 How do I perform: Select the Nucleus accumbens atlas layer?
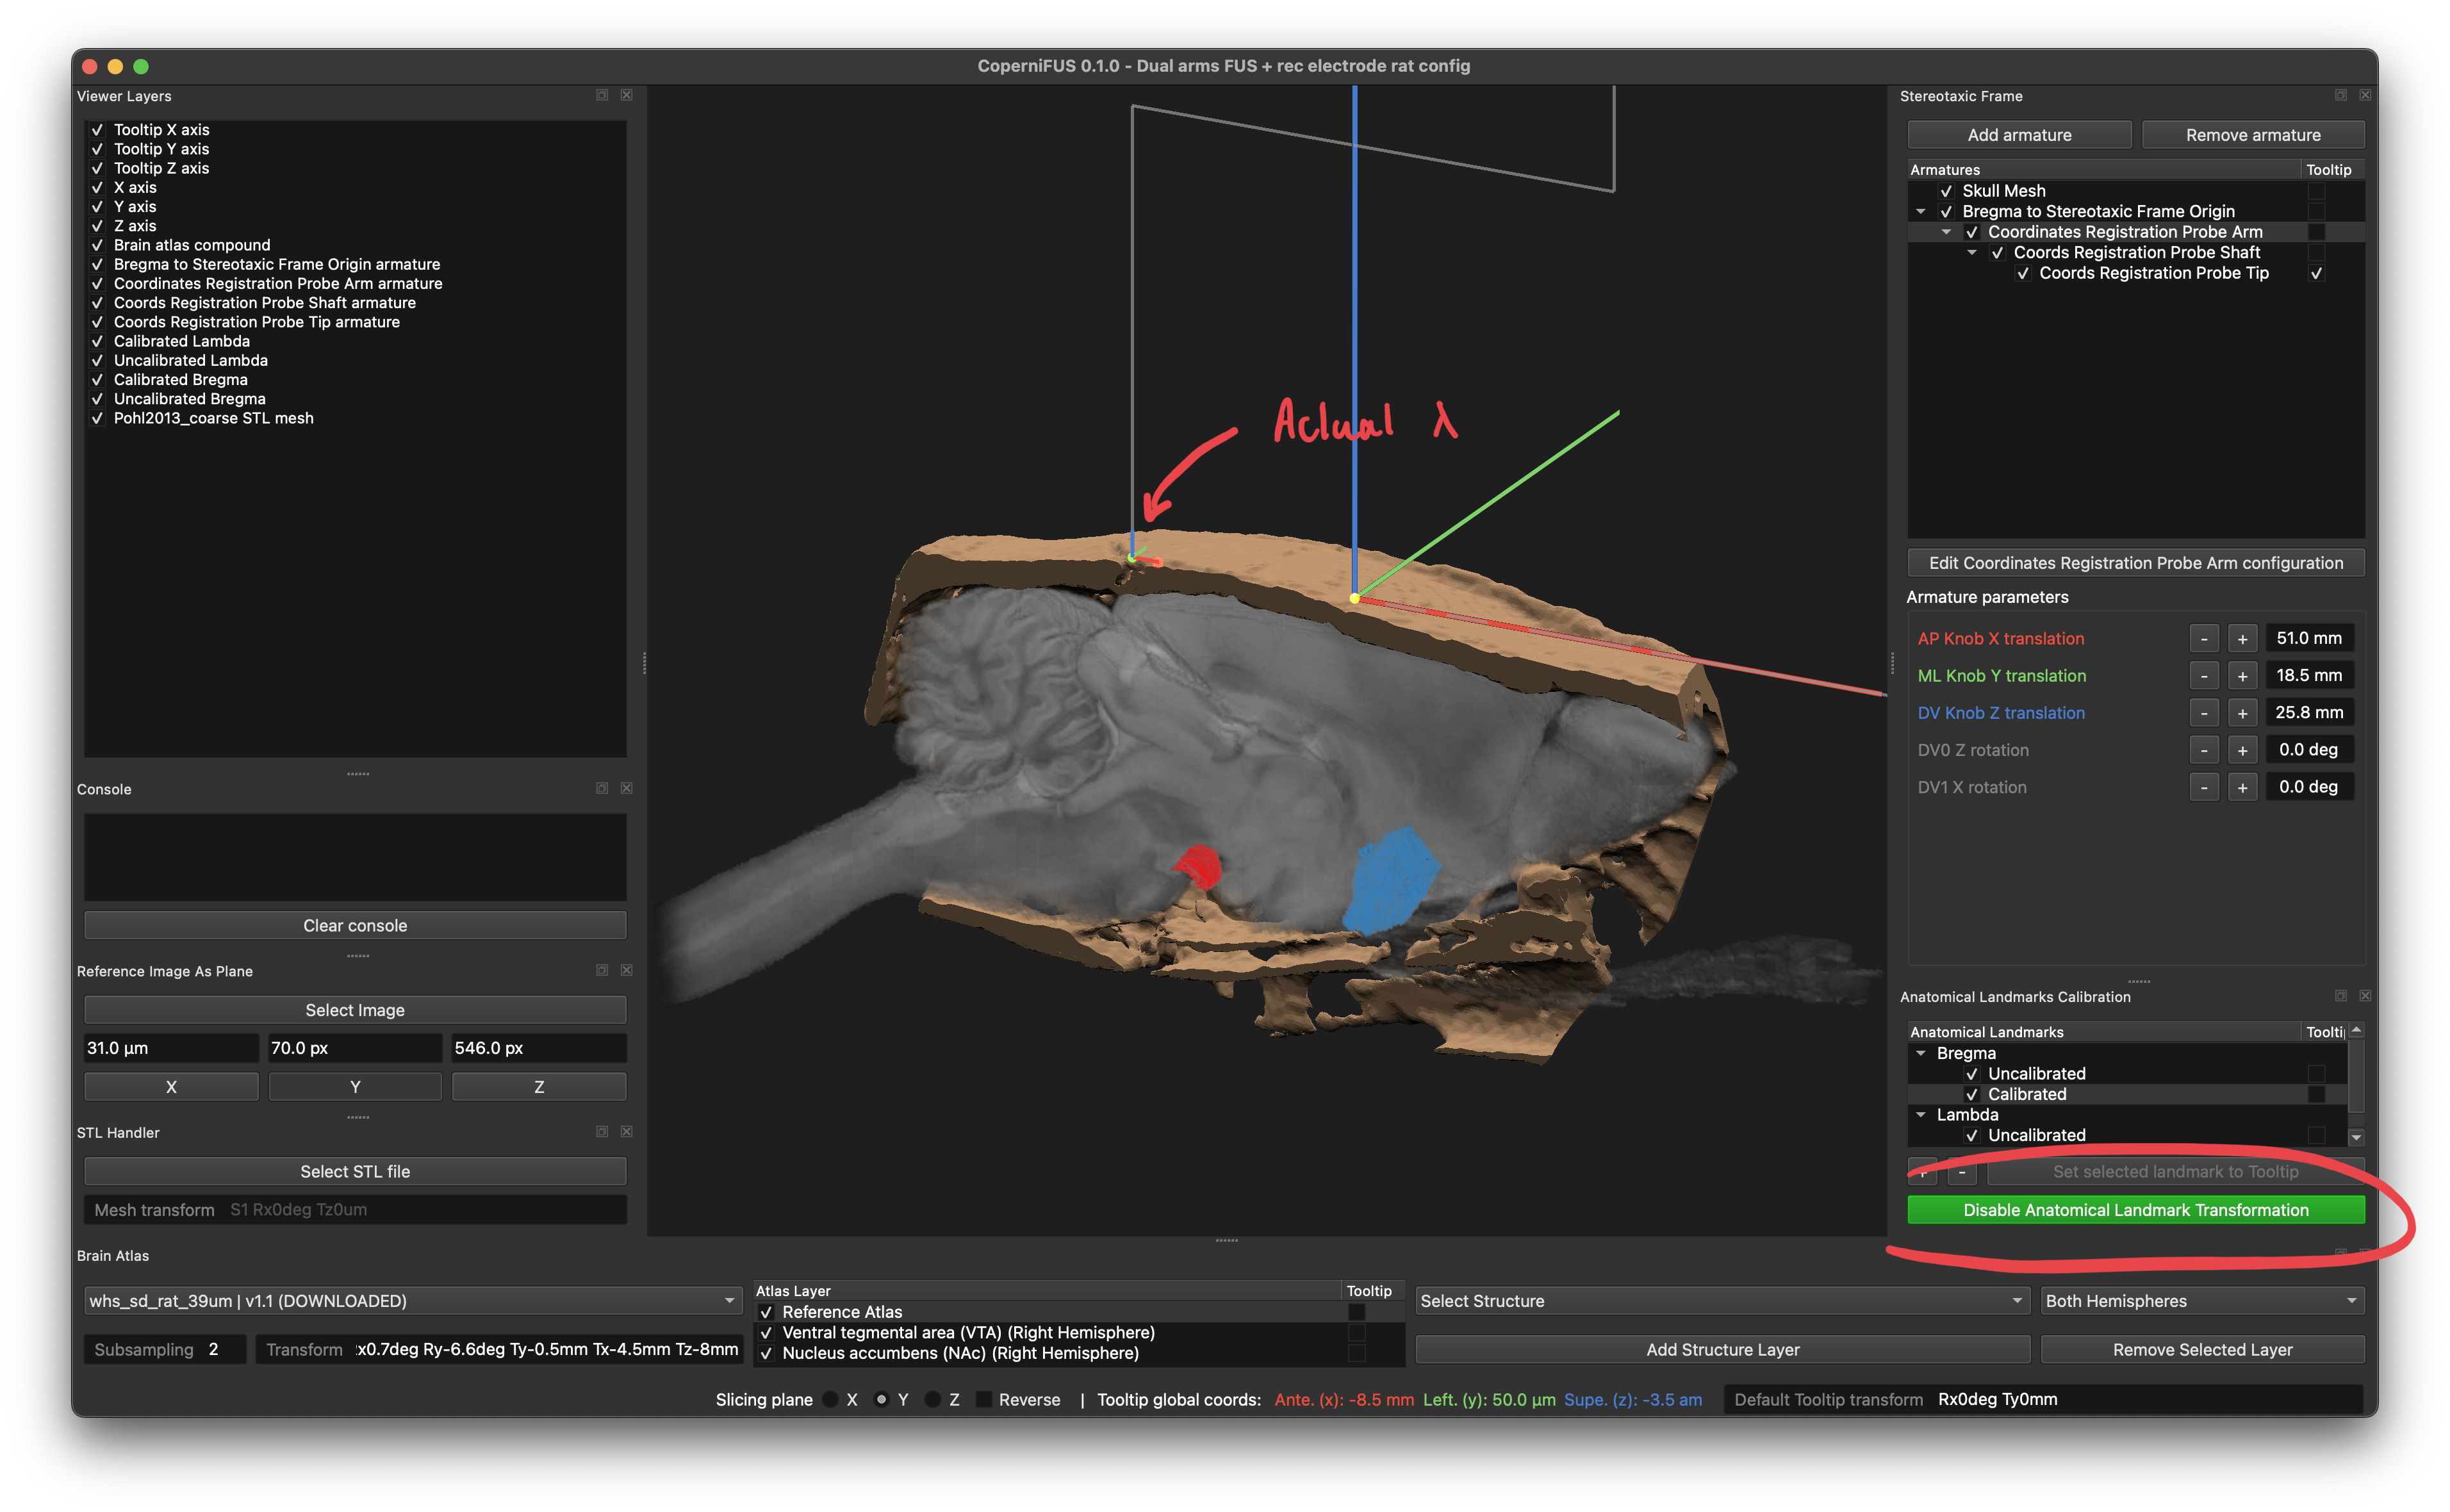[960, 1353]
